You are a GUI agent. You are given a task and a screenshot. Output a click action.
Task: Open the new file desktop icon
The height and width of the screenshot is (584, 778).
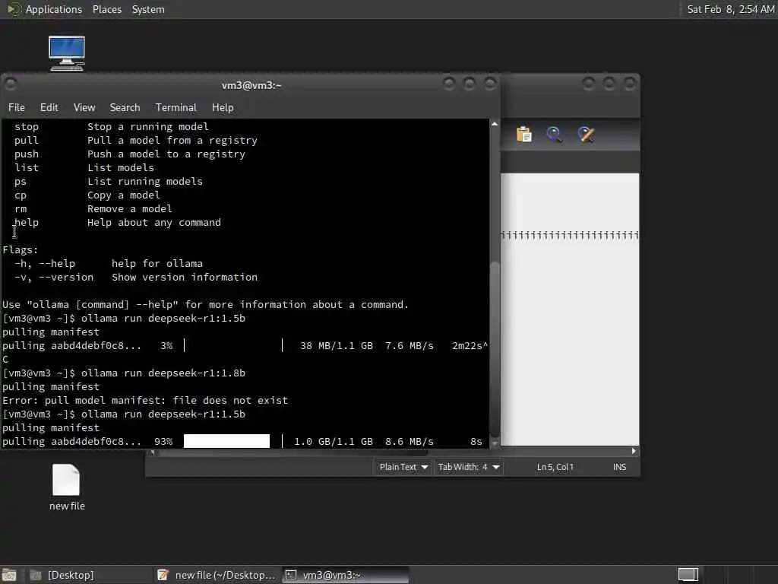(67, 487)
